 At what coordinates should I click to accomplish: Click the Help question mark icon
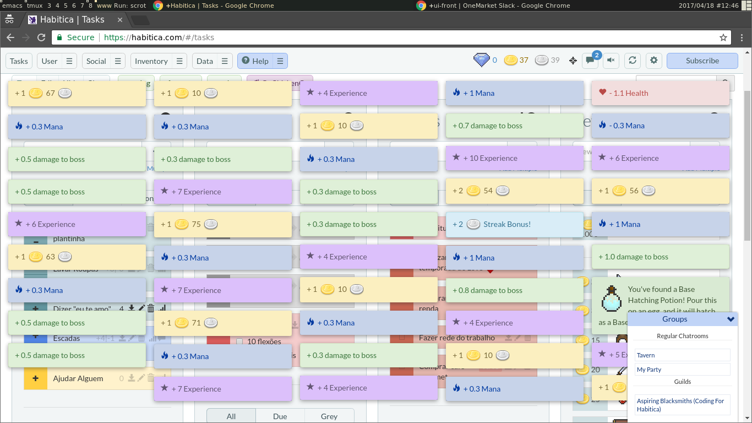pyautogui.click(x=246, y=61)
